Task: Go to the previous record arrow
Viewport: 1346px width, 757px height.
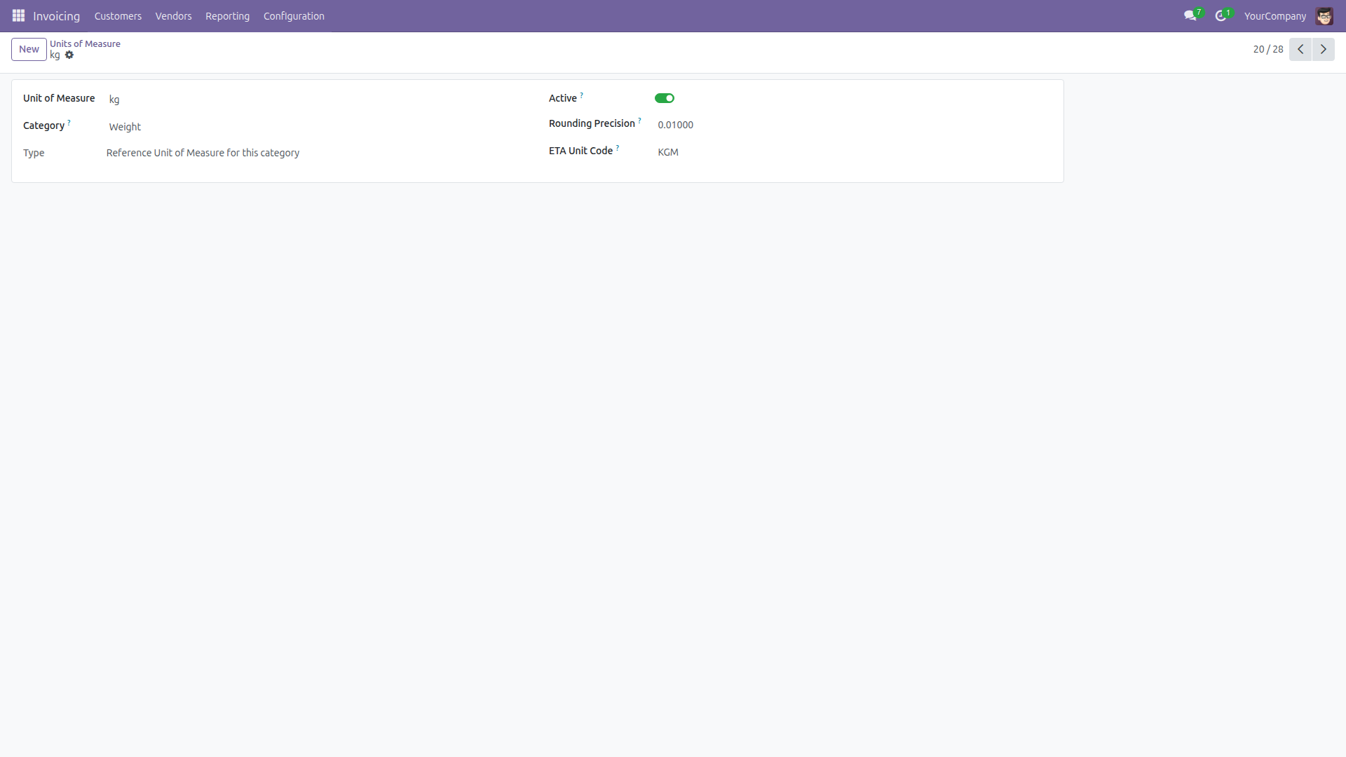Action: tap(1300, 49)
